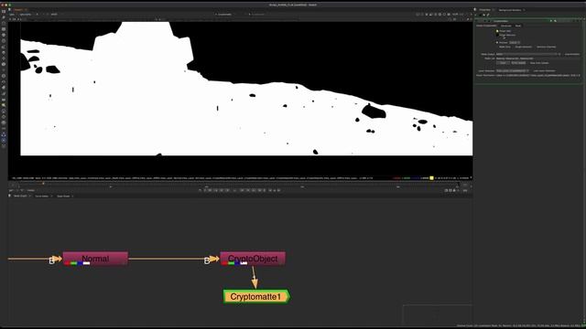Viewport: 586px width, 329px height.
Task: Switch to the Curve Editor tab
Action: (42, 196)
